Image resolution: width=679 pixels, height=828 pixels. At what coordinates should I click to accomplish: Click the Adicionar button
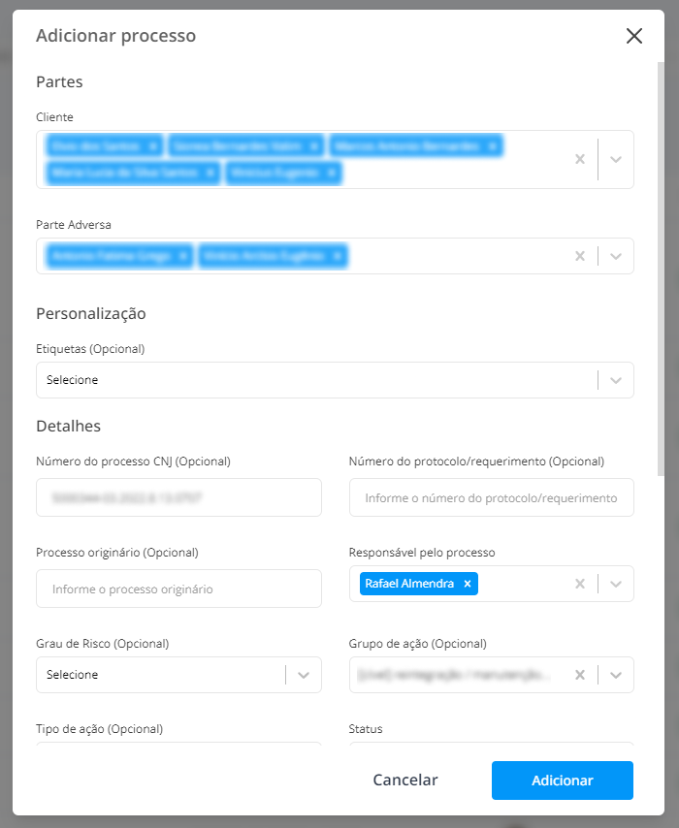tap(563, 780)
